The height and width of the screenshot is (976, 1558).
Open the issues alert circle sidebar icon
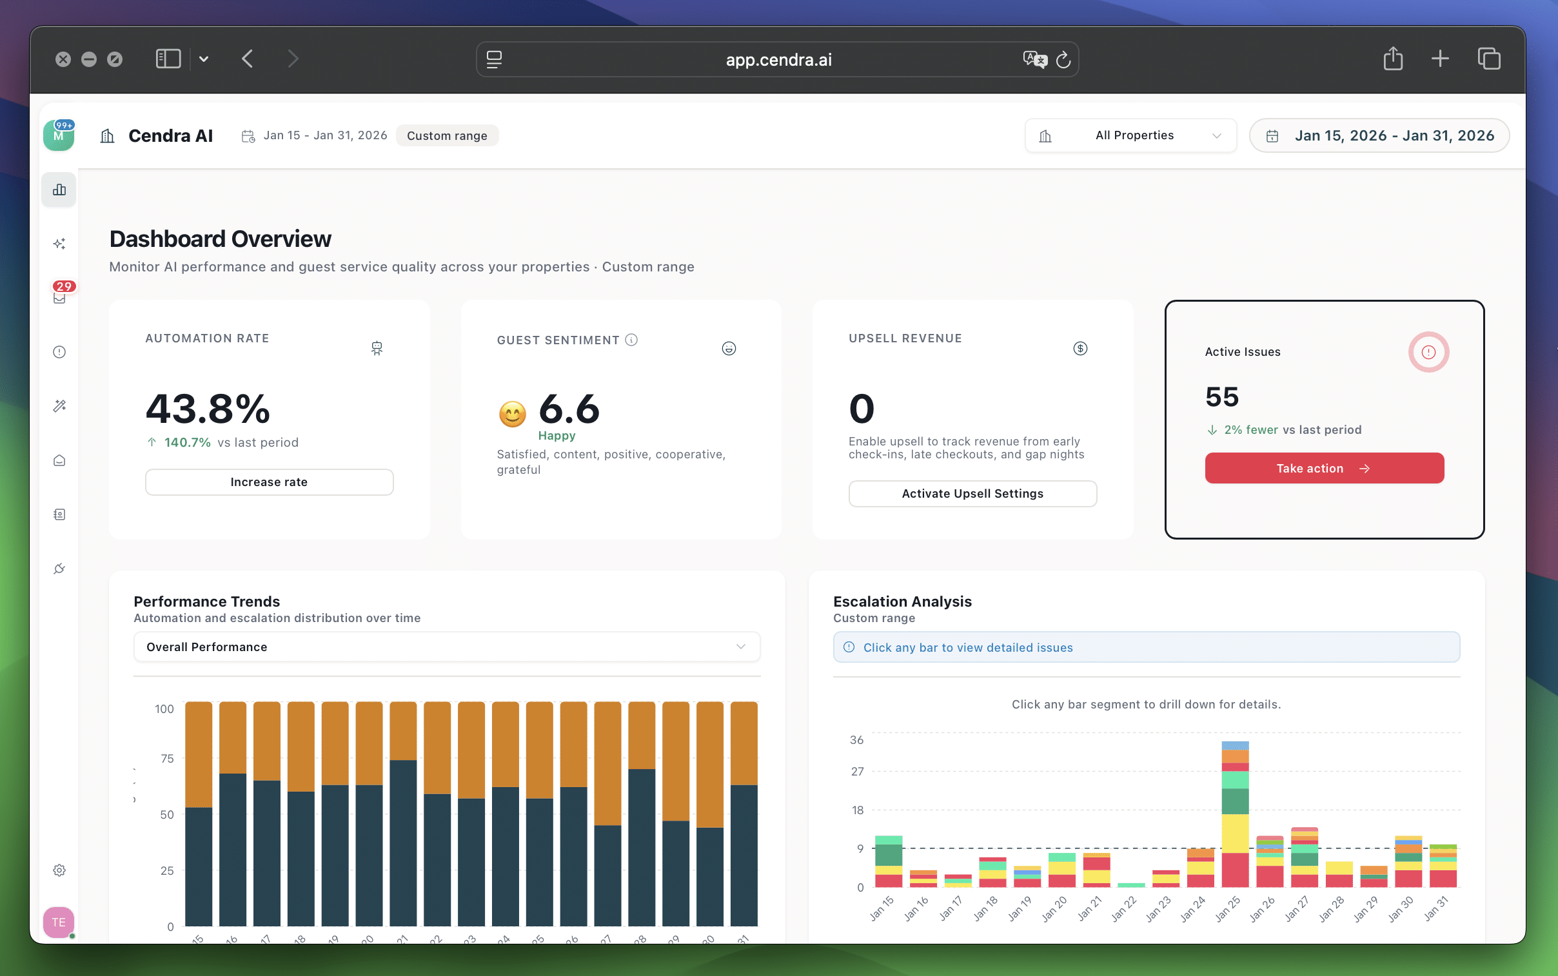coord(59,352)
